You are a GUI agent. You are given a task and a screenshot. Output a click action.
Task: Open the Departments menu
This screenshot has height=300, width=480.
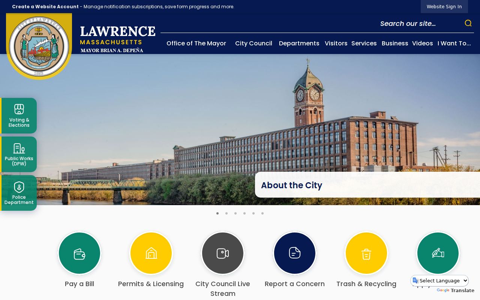click(x=299, y=43)
